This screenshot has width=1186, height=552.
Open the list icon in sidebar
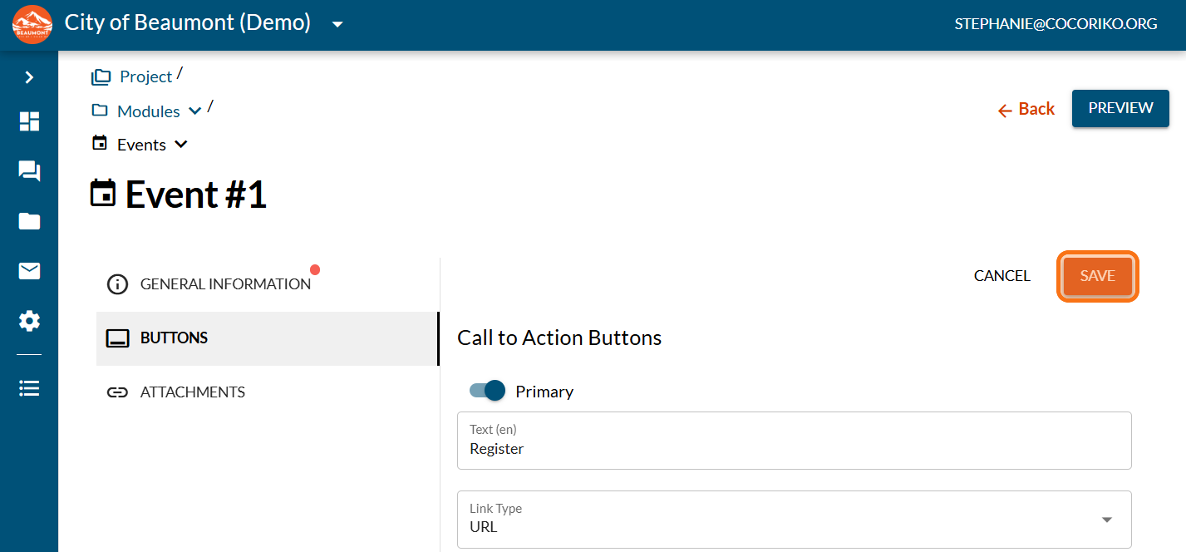(29, 388)
